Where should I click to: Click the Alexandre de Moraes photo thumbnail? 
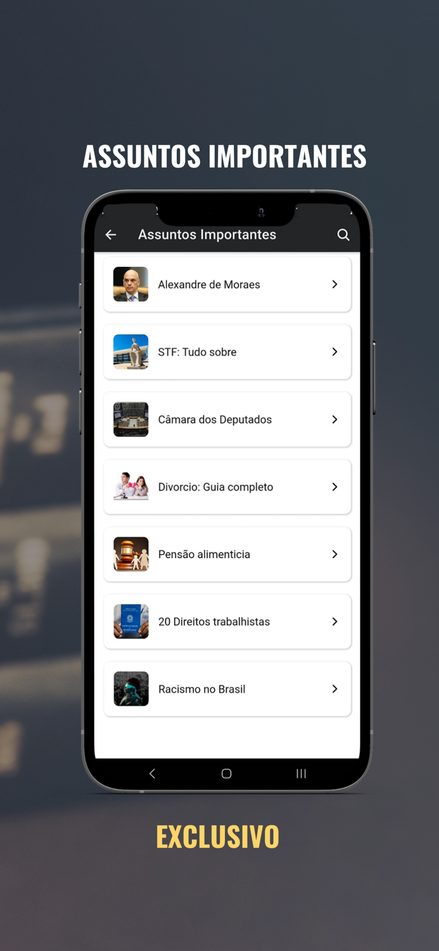pos(131,284)
